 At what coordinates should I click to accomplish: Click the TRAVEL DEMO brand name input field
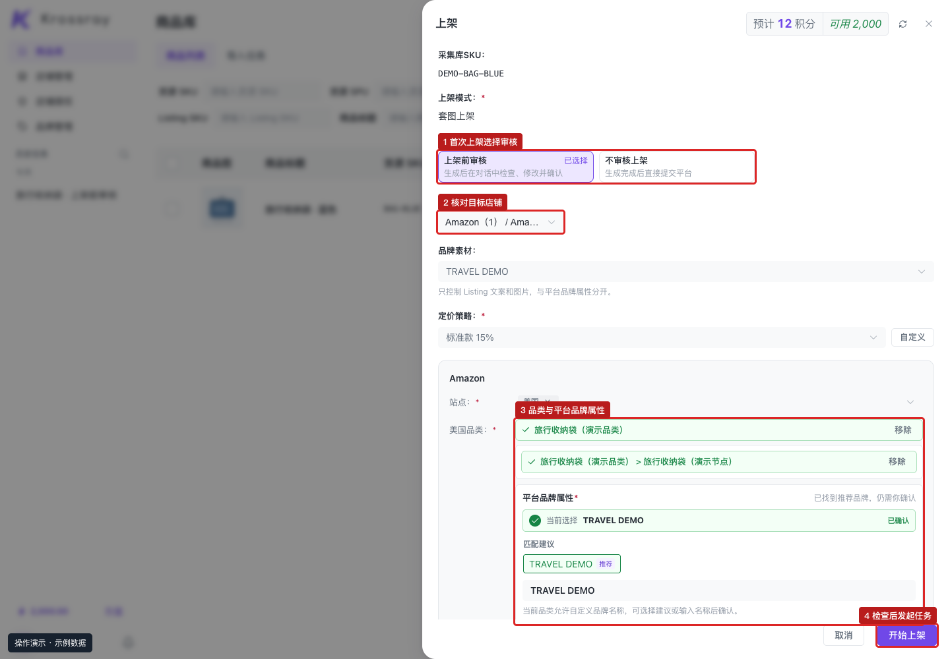[x=718, y=590]
